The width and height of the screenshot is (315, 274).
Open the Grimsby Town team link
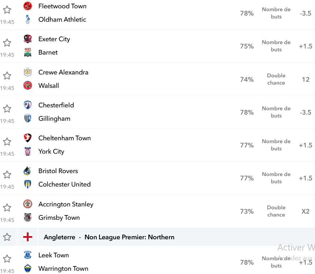tap(59, 218)
